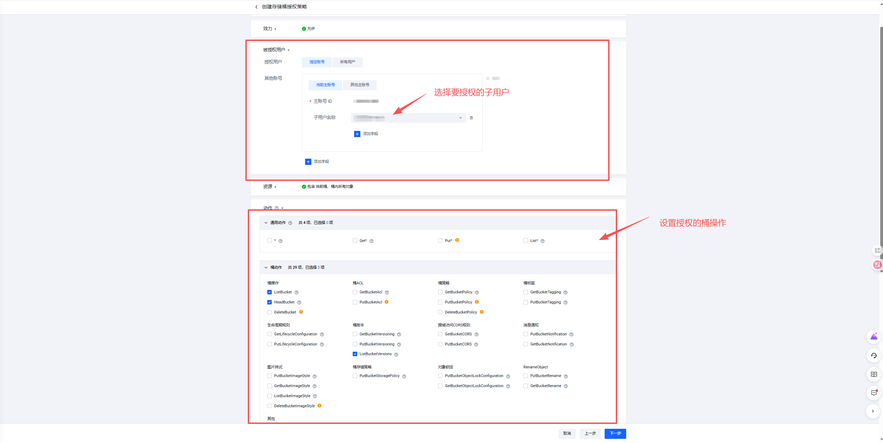Viewport: 883px width, 443px height.
Task: Uncheck the ListBucket checkbox
Action: [269, 292]
